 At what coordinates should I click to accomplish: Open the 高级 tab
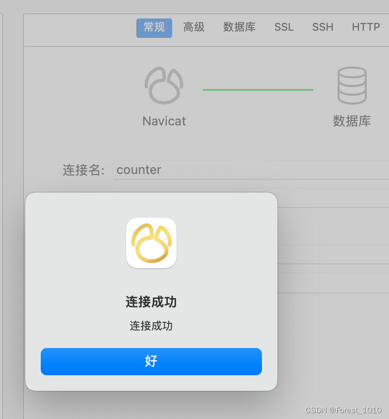pos(194,27)
